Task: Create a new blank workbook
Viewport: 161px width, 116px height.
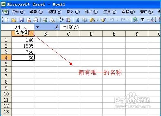Action: (x=6, y=20)
